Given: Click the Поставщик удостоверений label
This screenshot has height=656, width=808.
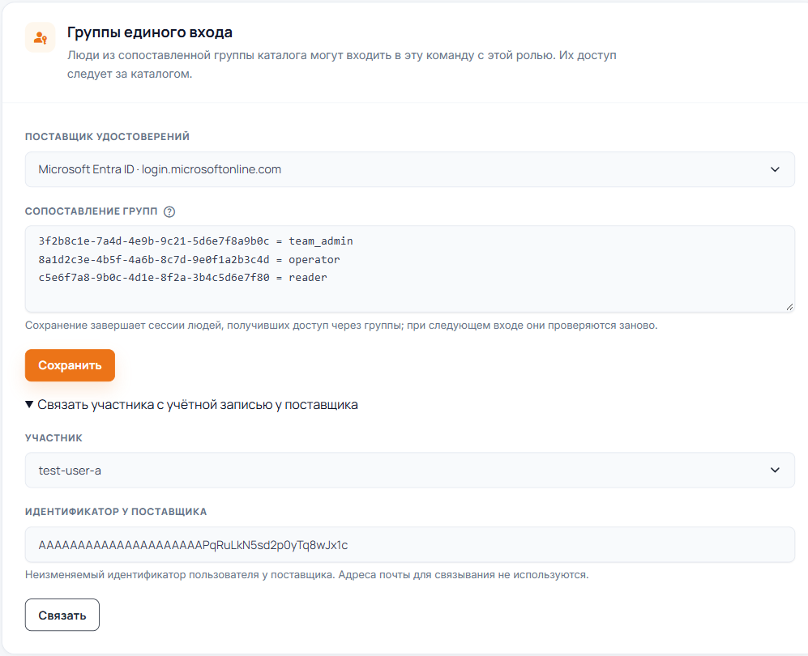Looking at the screenshot, I should click(x=107, y=136).
